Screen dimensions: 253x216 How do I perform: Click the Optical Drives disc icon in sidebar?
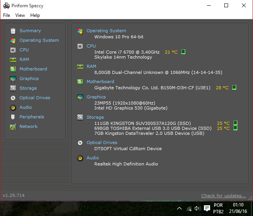click(13, 98)
